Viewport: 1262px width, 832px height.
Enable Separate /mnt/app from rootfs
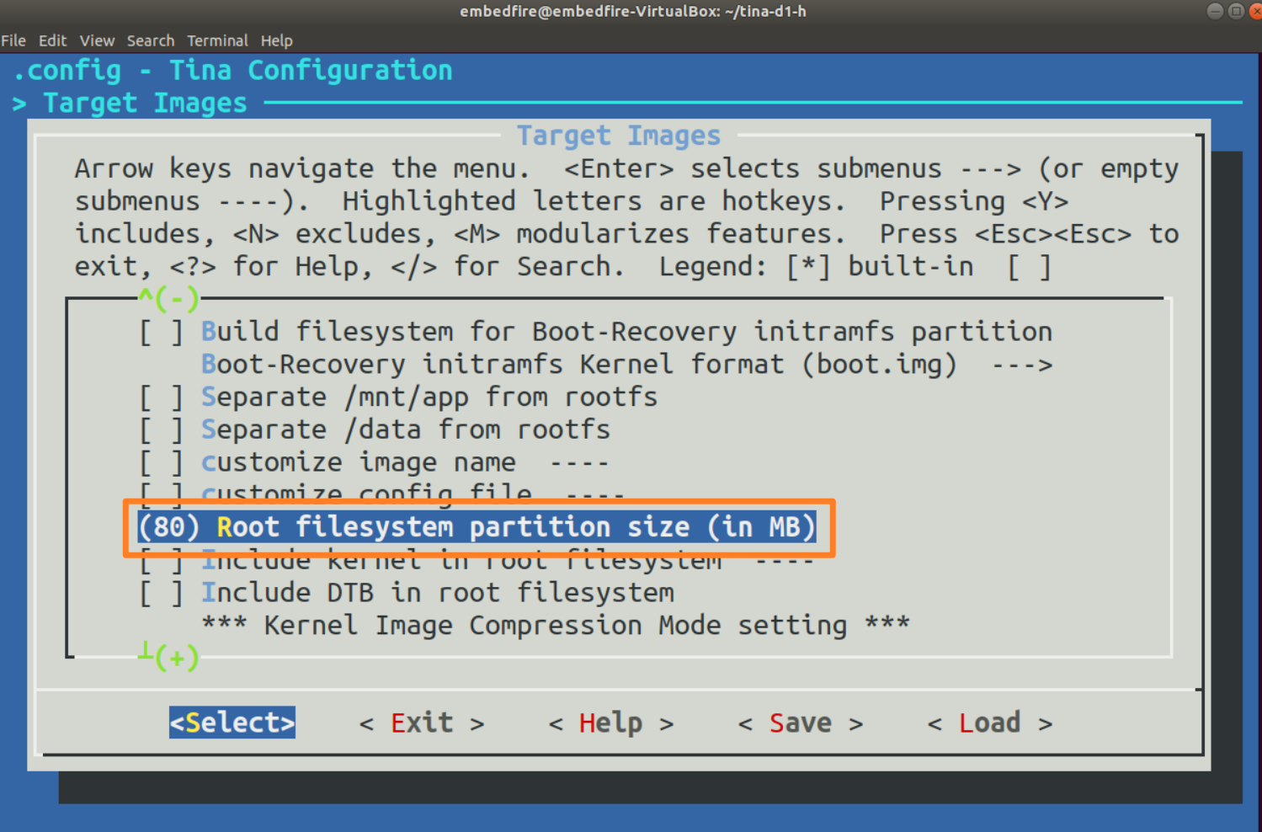pos(161,397)
